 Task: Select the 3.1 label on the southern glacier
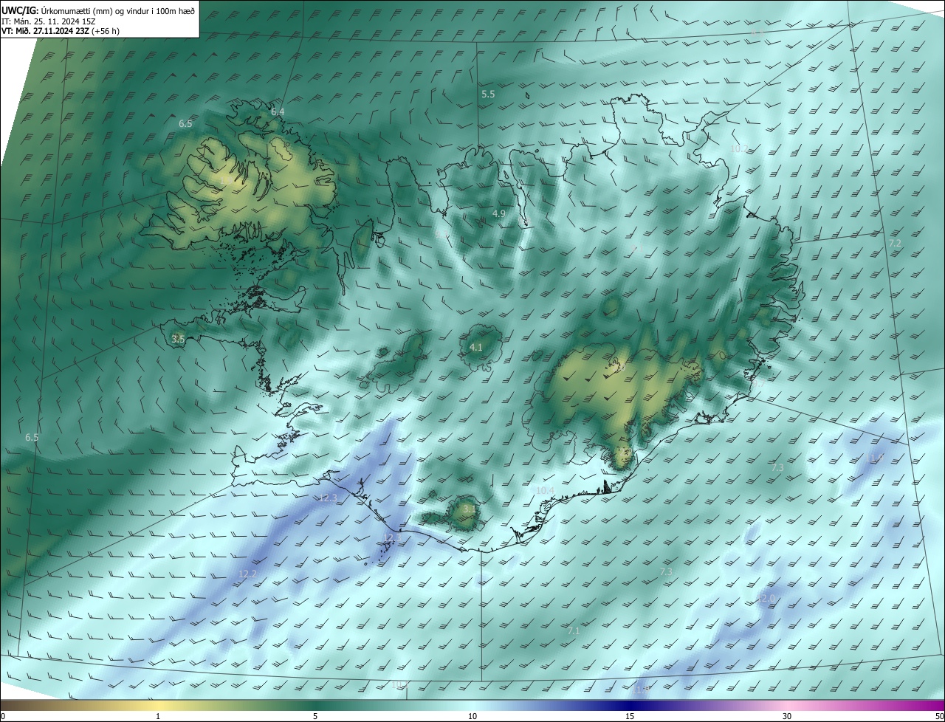(470, 509)
